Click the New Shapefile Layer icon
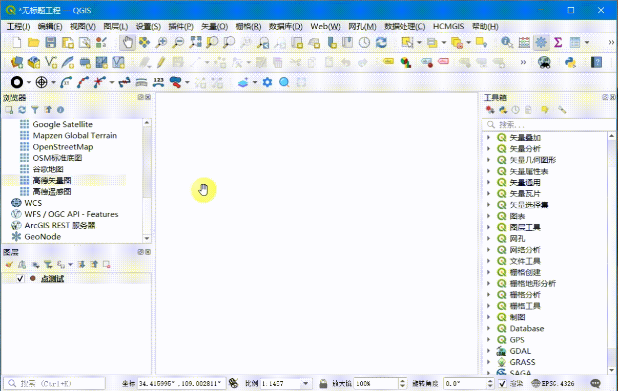The height and width of the screenshot is (391, 618). coord(51,62)
